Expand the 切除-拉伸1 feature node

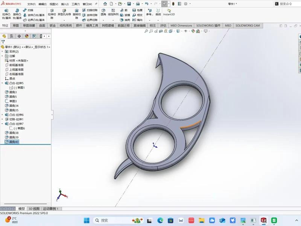2,119
